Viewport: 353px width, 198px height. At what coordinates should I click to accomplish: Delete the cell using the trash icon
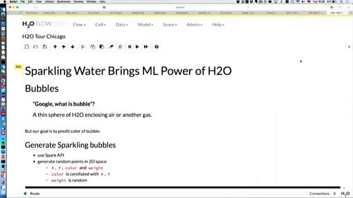pyautogui.click(x=120, y=47)
